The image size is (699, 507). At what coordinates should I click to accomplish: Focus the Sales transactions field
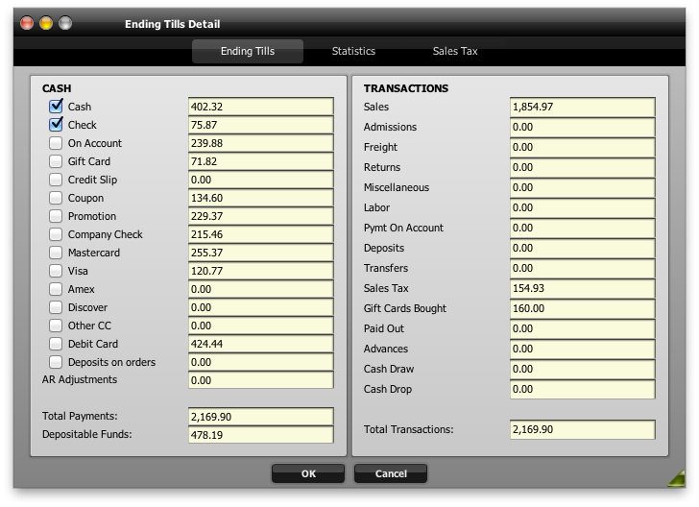(582, 107)
